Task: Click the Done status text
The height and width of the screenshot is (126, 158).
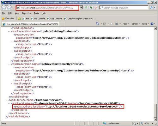Action: 3,123
